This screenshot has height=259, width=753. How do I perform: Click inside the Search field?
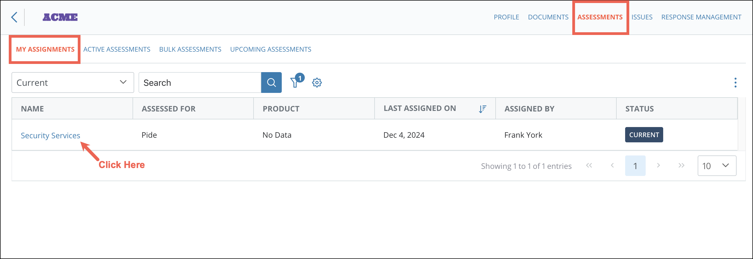200,82
